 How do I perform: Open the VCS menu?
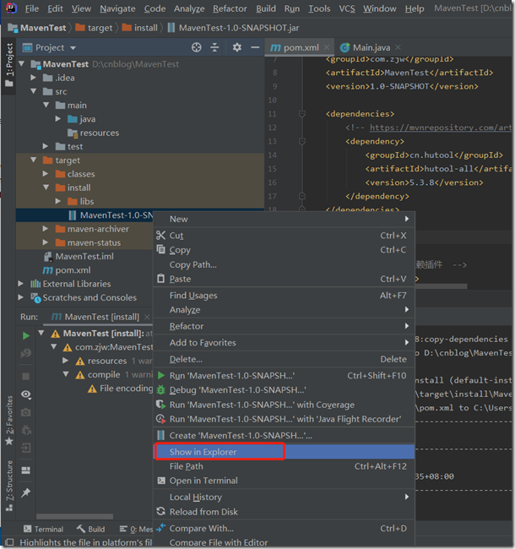347,8
